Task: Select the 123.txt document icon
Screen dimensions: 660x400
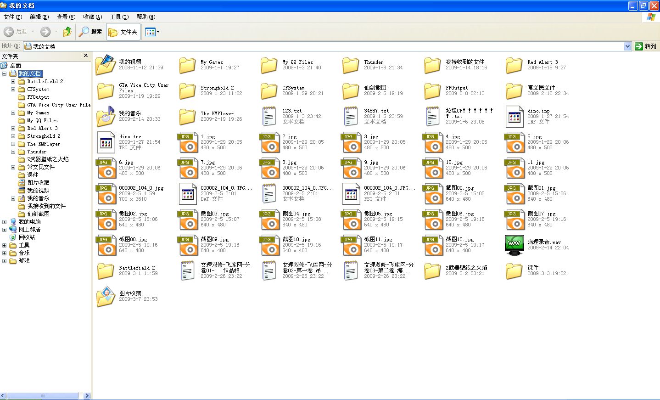Action: click(x=269, y=116)
